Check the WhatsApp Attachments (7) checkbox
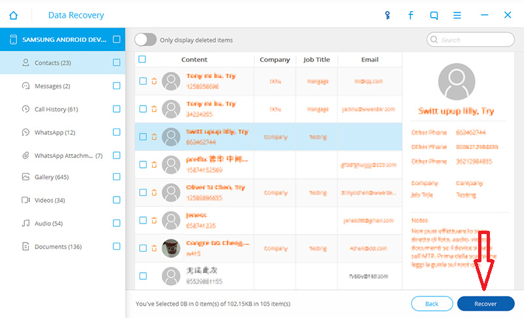 click(117, 155)
